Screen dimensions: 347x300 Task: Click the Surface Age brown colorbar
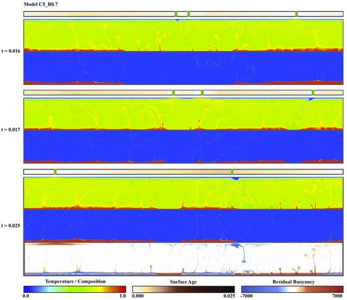[184, 289]
